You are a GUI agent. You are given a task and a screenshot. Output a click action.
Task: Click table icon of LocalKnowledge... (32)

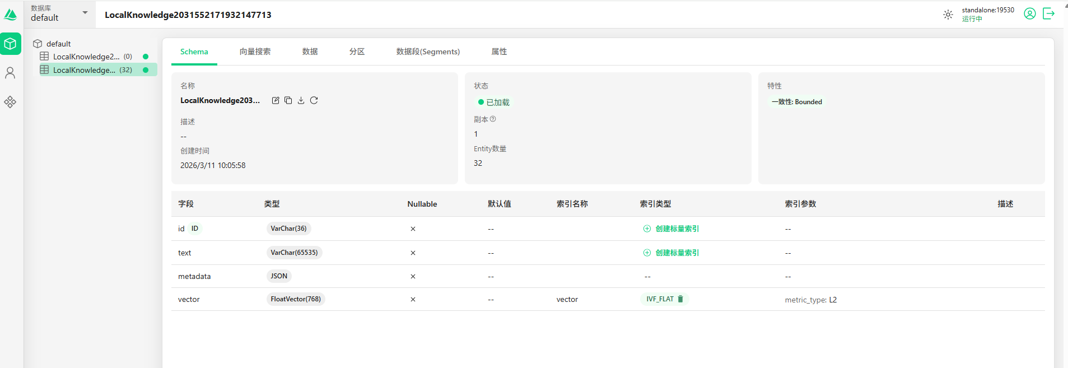point(44,69)
